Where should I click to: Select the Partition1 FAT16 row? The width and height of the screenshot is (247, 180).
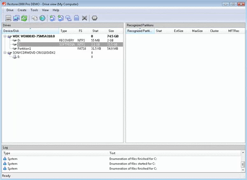pyautogui.click(x=63, y=48)
